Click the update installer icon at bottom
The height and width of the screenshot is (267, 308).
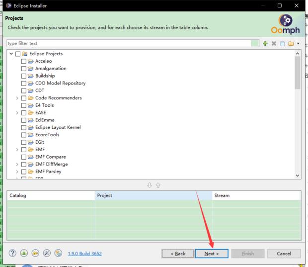click(x=58, y=253)
